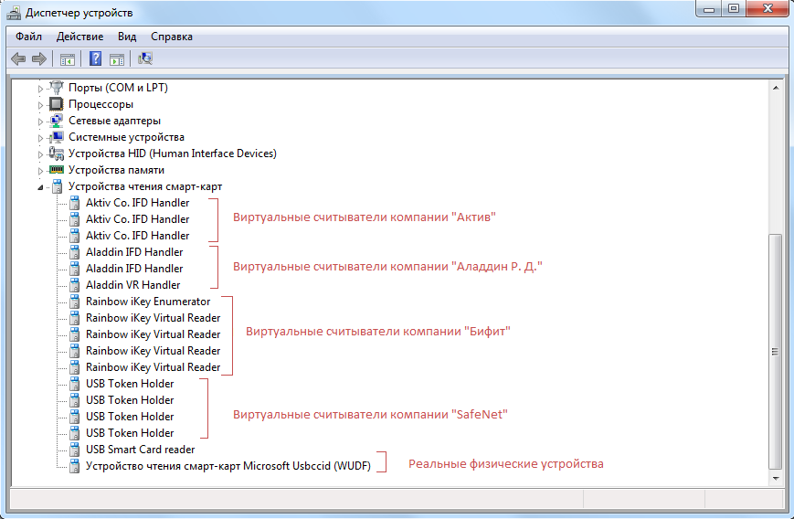794x519 pixels.
Task: Select the Rainbow iKey Enumerator device
Action: [147, 302]
